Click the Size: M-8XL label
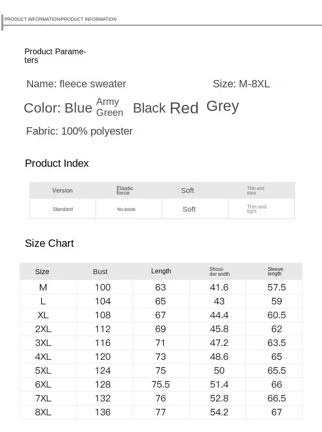 coord(241,84)
